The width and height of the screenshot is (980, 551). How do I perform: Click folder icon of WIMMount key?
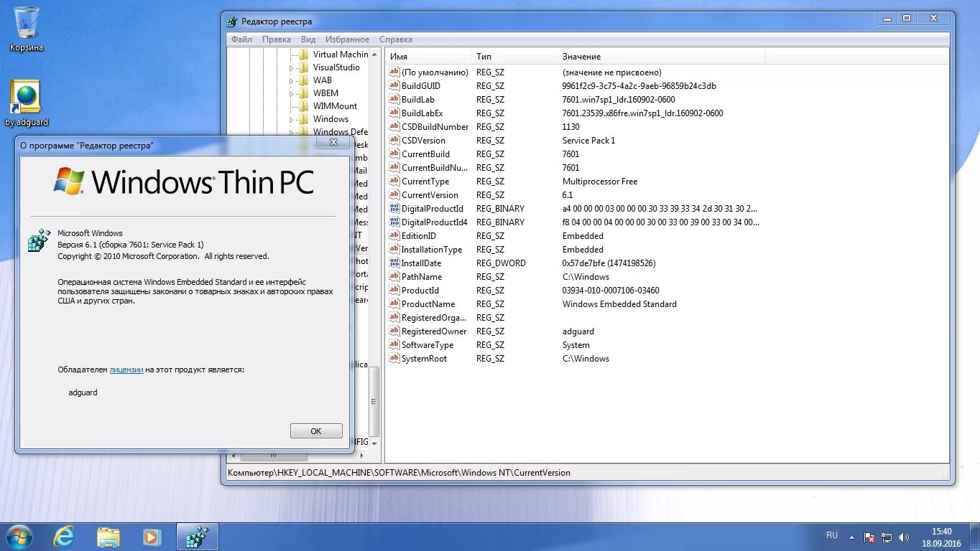304,106
